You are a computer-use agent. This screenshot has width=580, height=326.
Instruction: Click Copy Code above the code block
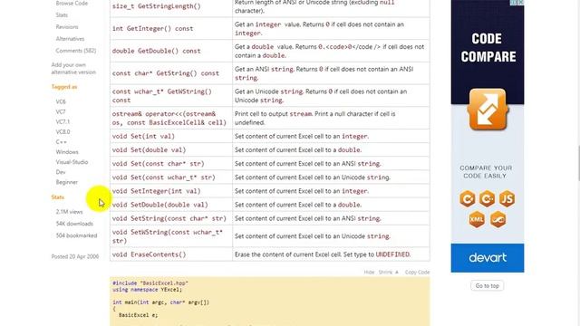(417, 272)
